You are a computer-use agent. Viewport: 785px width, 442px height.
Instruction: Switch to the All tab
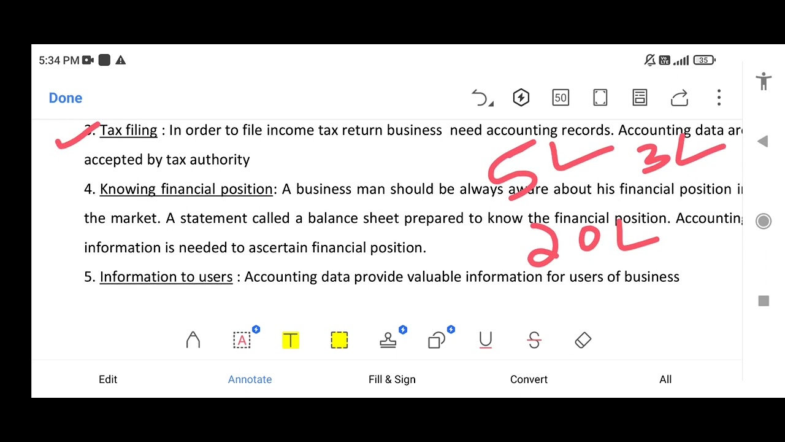[x=665, y=379]
